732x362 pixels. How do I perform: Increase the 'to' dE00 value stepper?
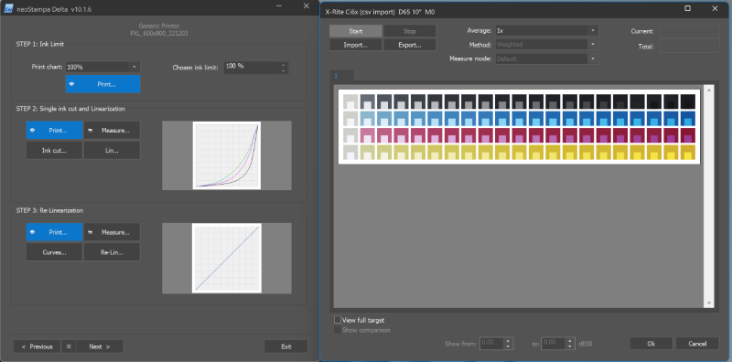point(570,341)
